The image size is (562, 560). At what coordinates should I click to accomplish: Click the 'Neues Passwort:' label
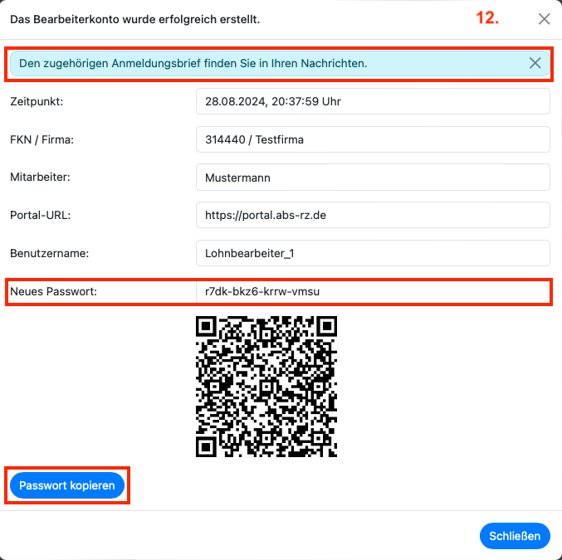53,291
